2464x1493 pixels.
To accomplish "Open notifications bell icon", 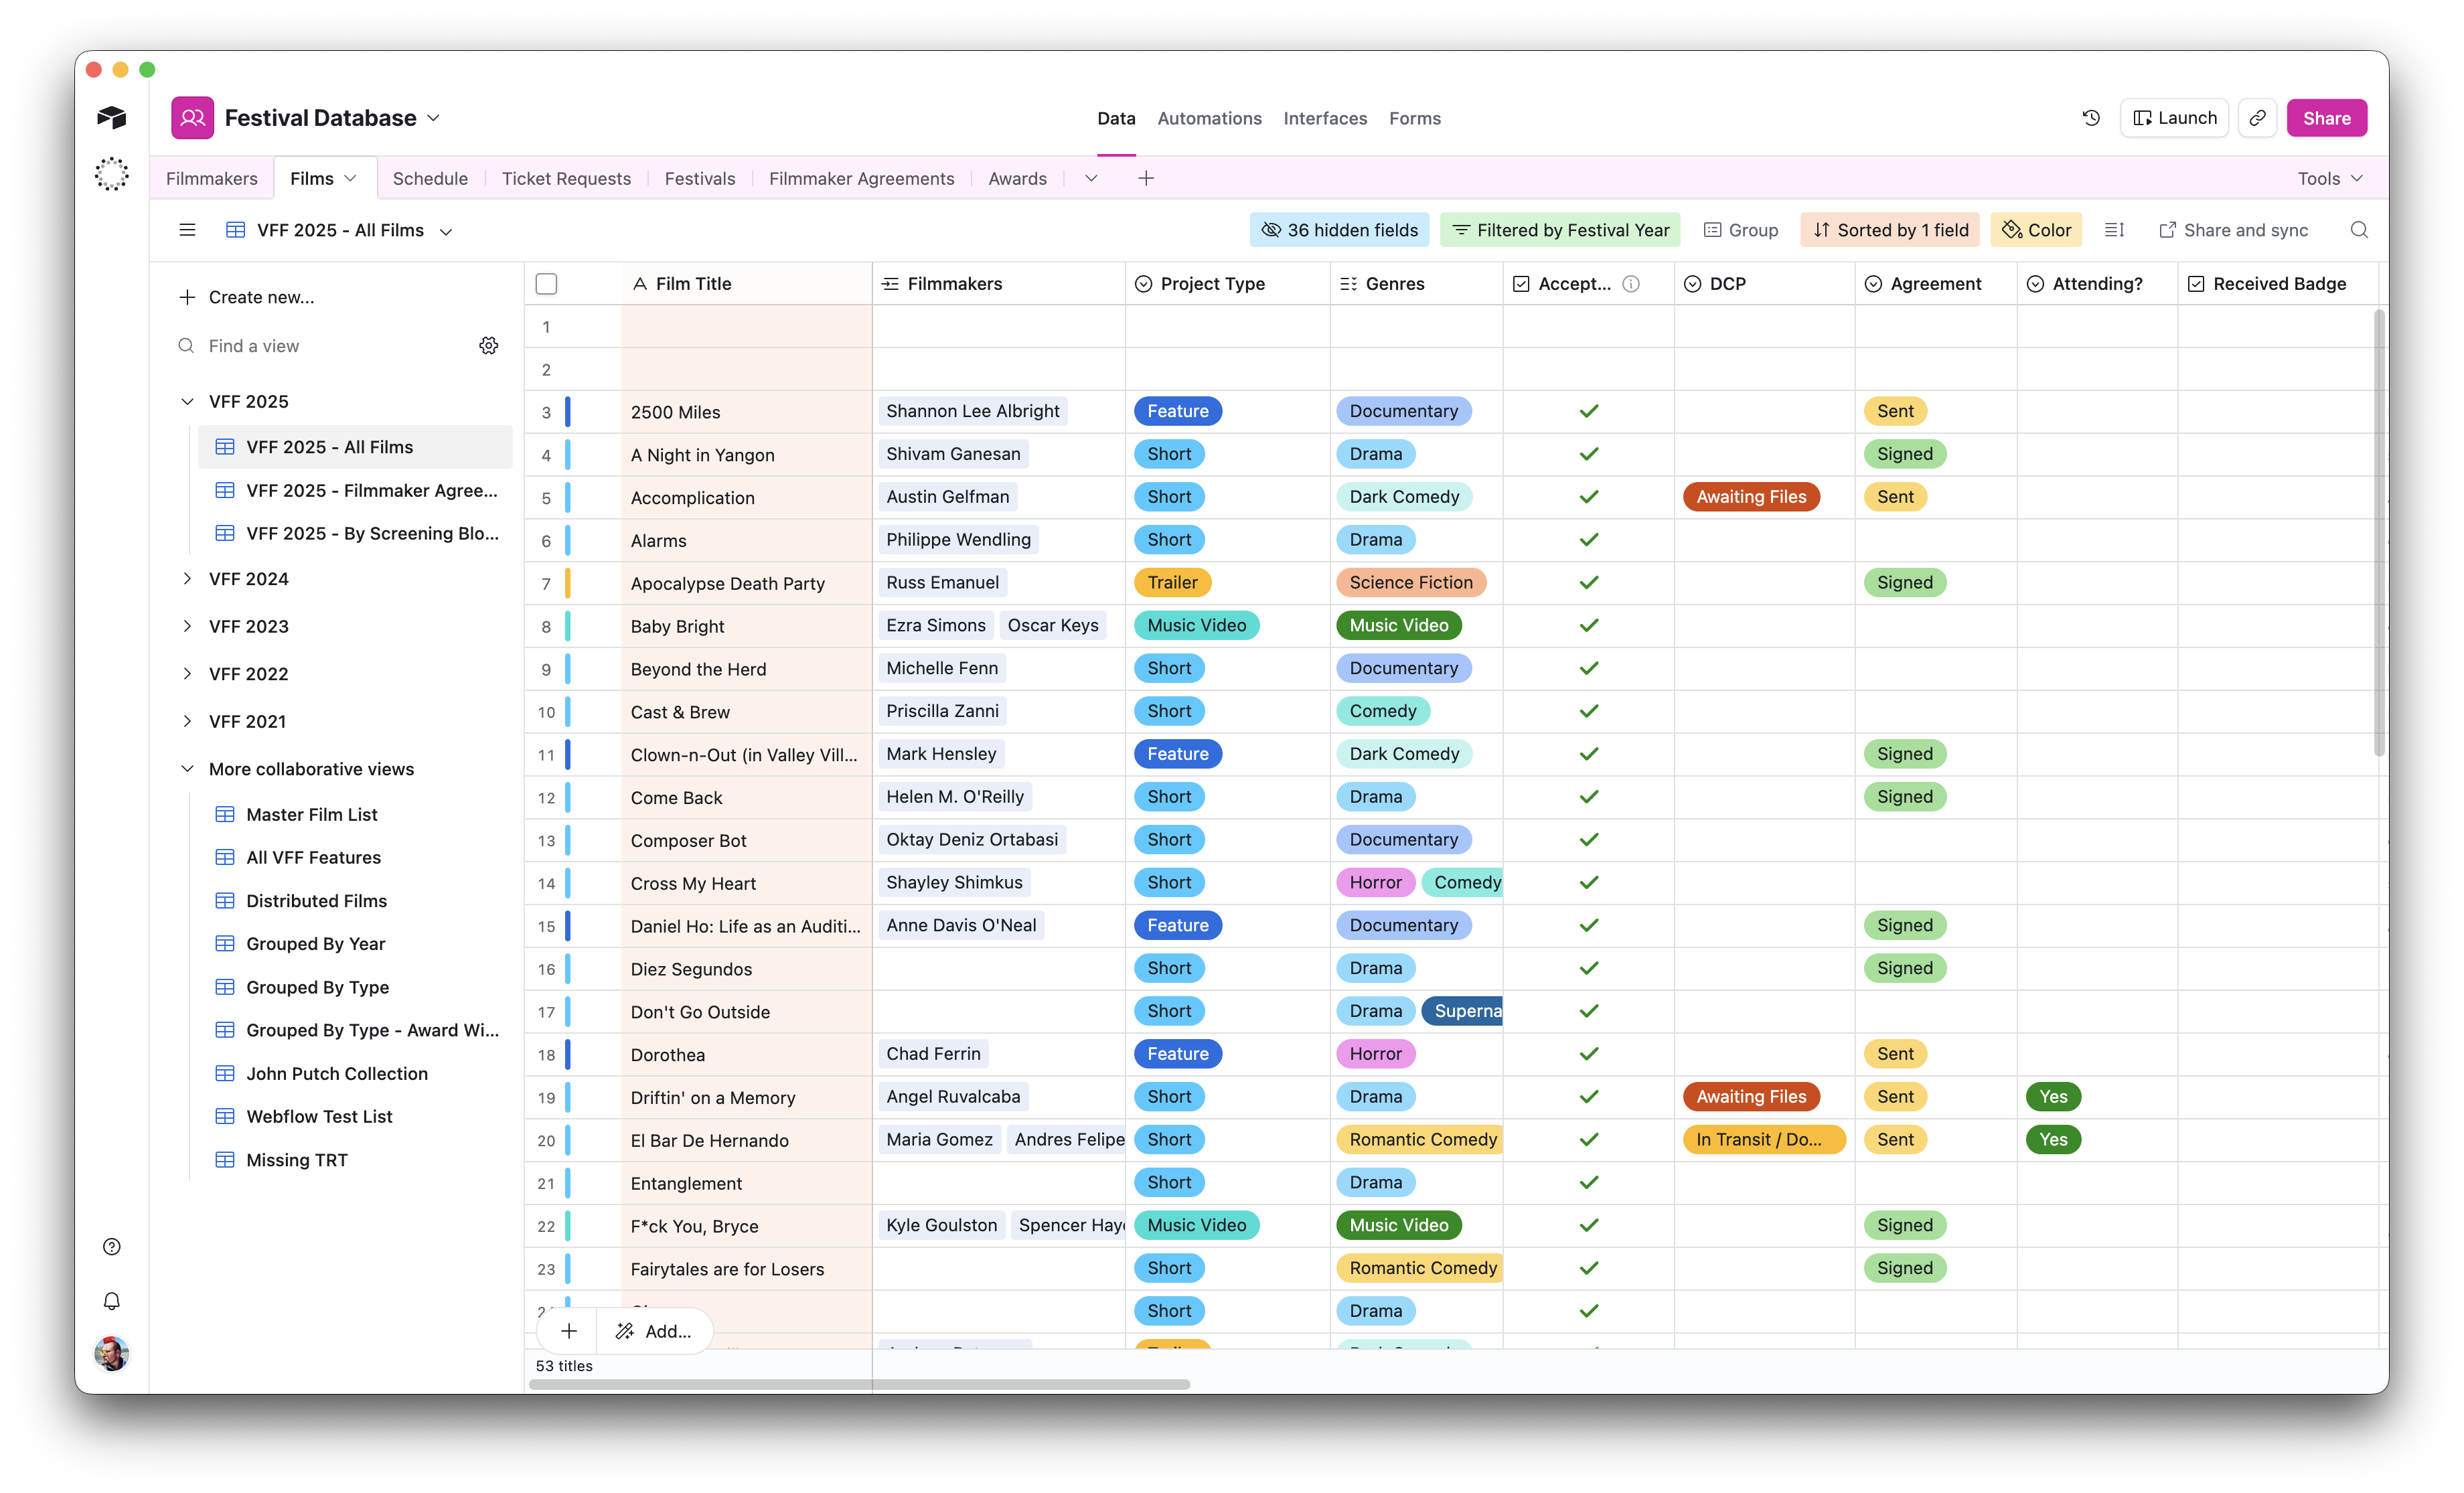I will (x=112, y=1300).
